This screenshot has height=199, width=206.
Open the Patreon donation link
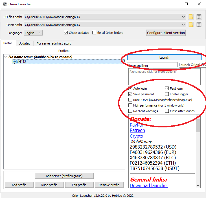tap(137, 131)
